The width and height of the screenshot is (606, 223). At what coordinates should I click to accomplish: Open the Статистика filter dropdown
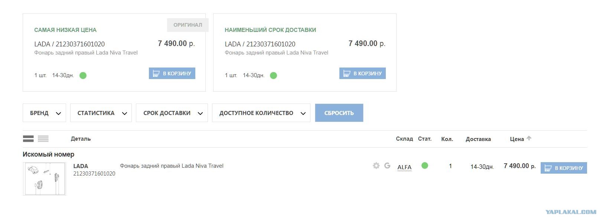101,113
